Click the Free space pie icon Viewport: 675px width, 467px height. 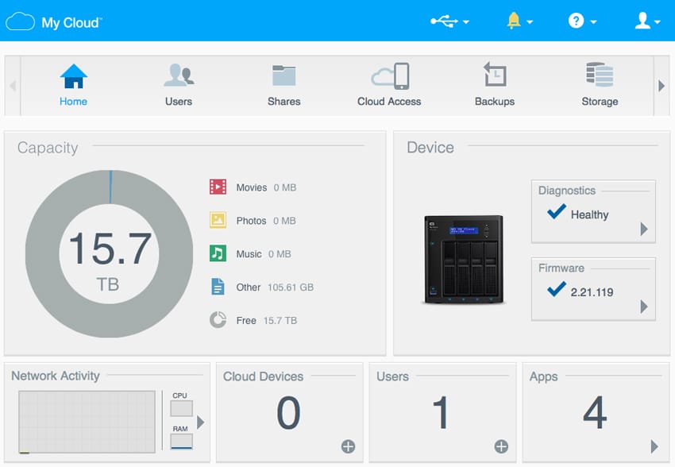coord(218,320)
